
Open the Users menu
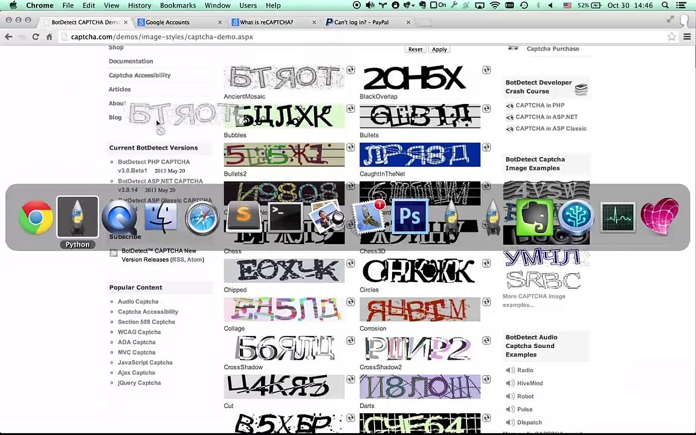coord(248,5)
